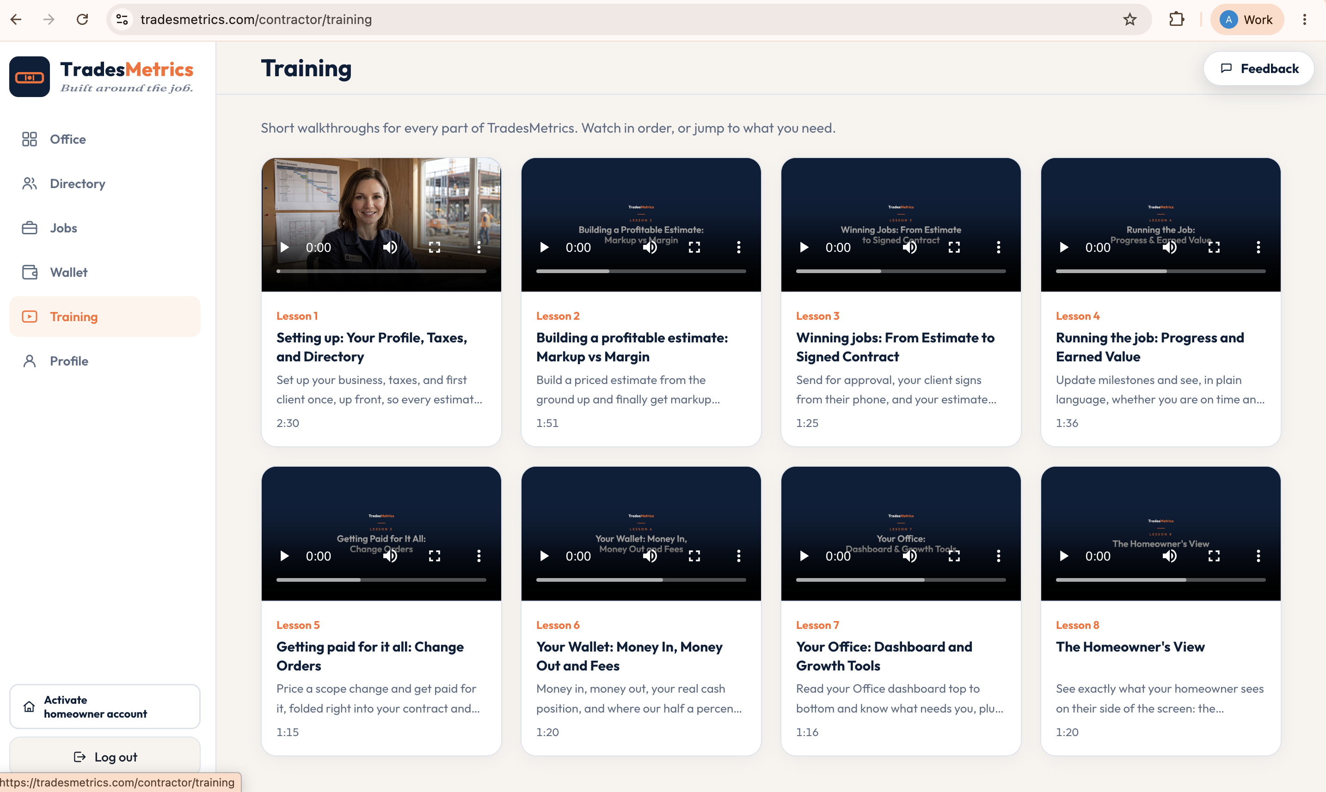Mute the Lesson 6 video

click(650, 556)
